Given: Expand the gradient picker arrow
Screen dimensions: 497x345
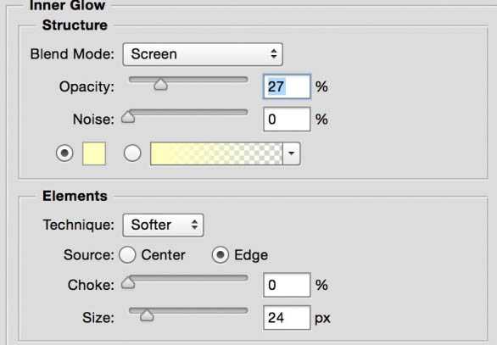Looking at the screenshot, I should 291,153.
